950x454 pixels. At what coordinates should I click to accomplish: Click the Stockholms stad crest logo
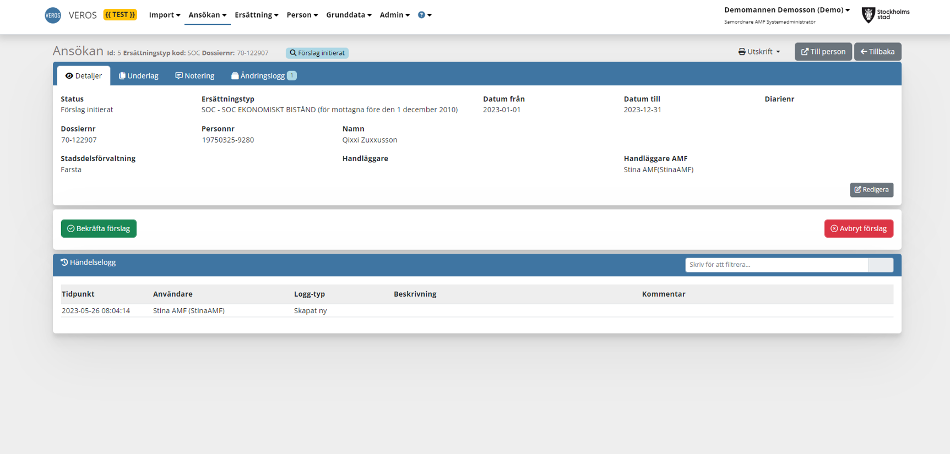pyautogui.click(x=868, y=15)
